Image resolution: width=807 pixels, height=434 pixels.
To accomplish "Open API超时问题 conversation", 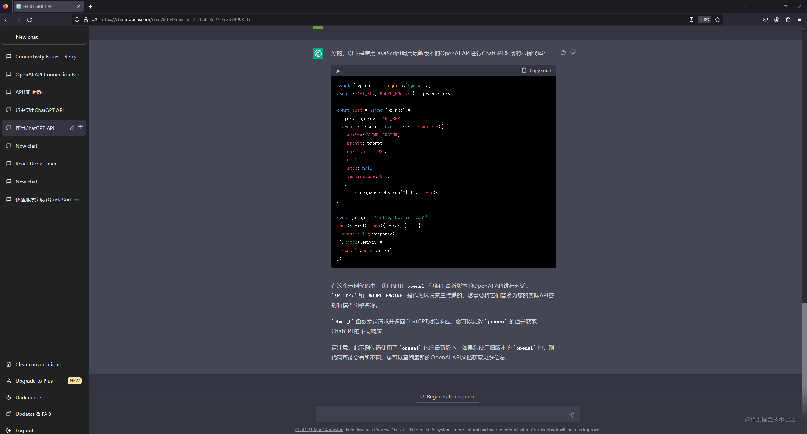I will point(44,92).
